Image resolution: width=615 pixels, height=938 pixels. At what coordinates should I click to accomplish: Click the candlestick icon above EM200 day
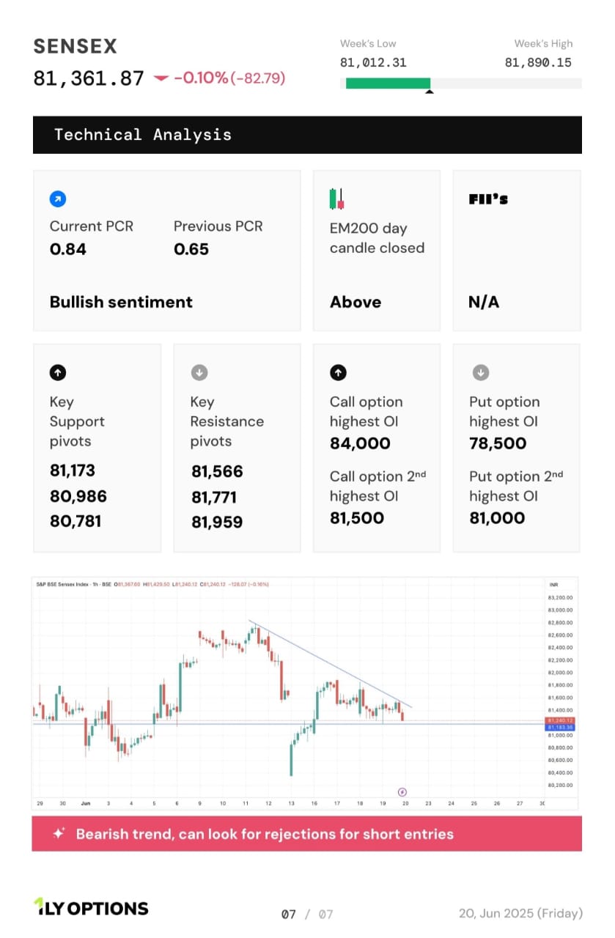tap(336, 199)
